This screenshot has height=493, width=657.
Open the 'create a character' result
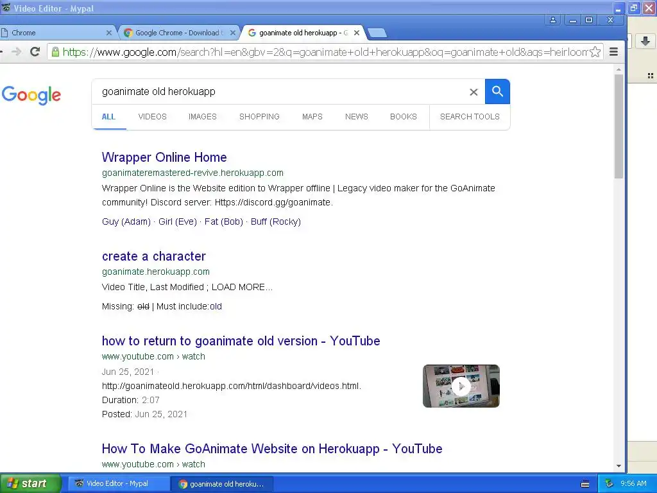click(x=154, y=256)
